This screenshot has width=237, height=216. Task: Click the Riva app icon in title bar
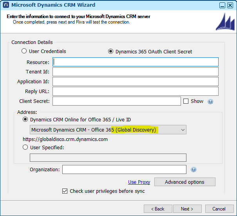5,5
